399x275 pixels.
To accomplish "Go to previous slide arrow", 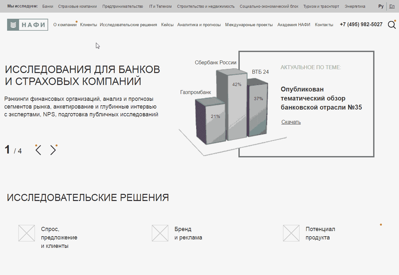I will (38, 150).
